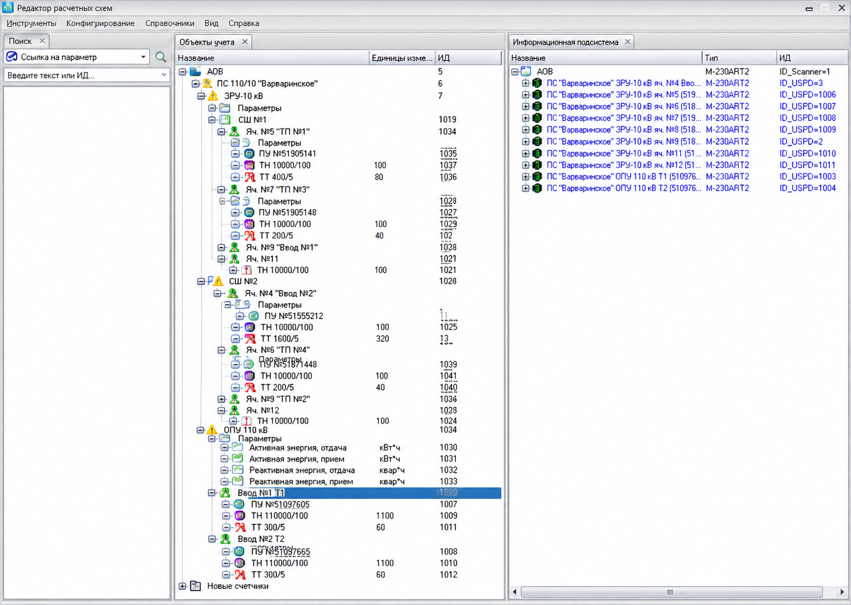The image size is (851, 605).
Task: Click the Новые счетчики node icon
Action: point(196,586)
